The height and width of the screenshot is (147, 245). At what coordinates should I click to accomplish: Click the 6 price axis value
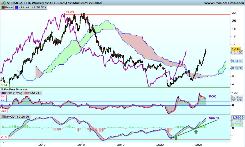coord(233,76)
